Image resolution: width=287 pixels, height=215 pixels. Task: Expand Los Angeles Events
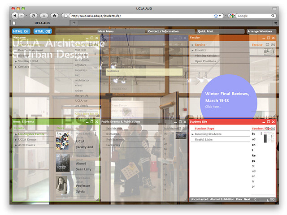(x=16, y=134)
